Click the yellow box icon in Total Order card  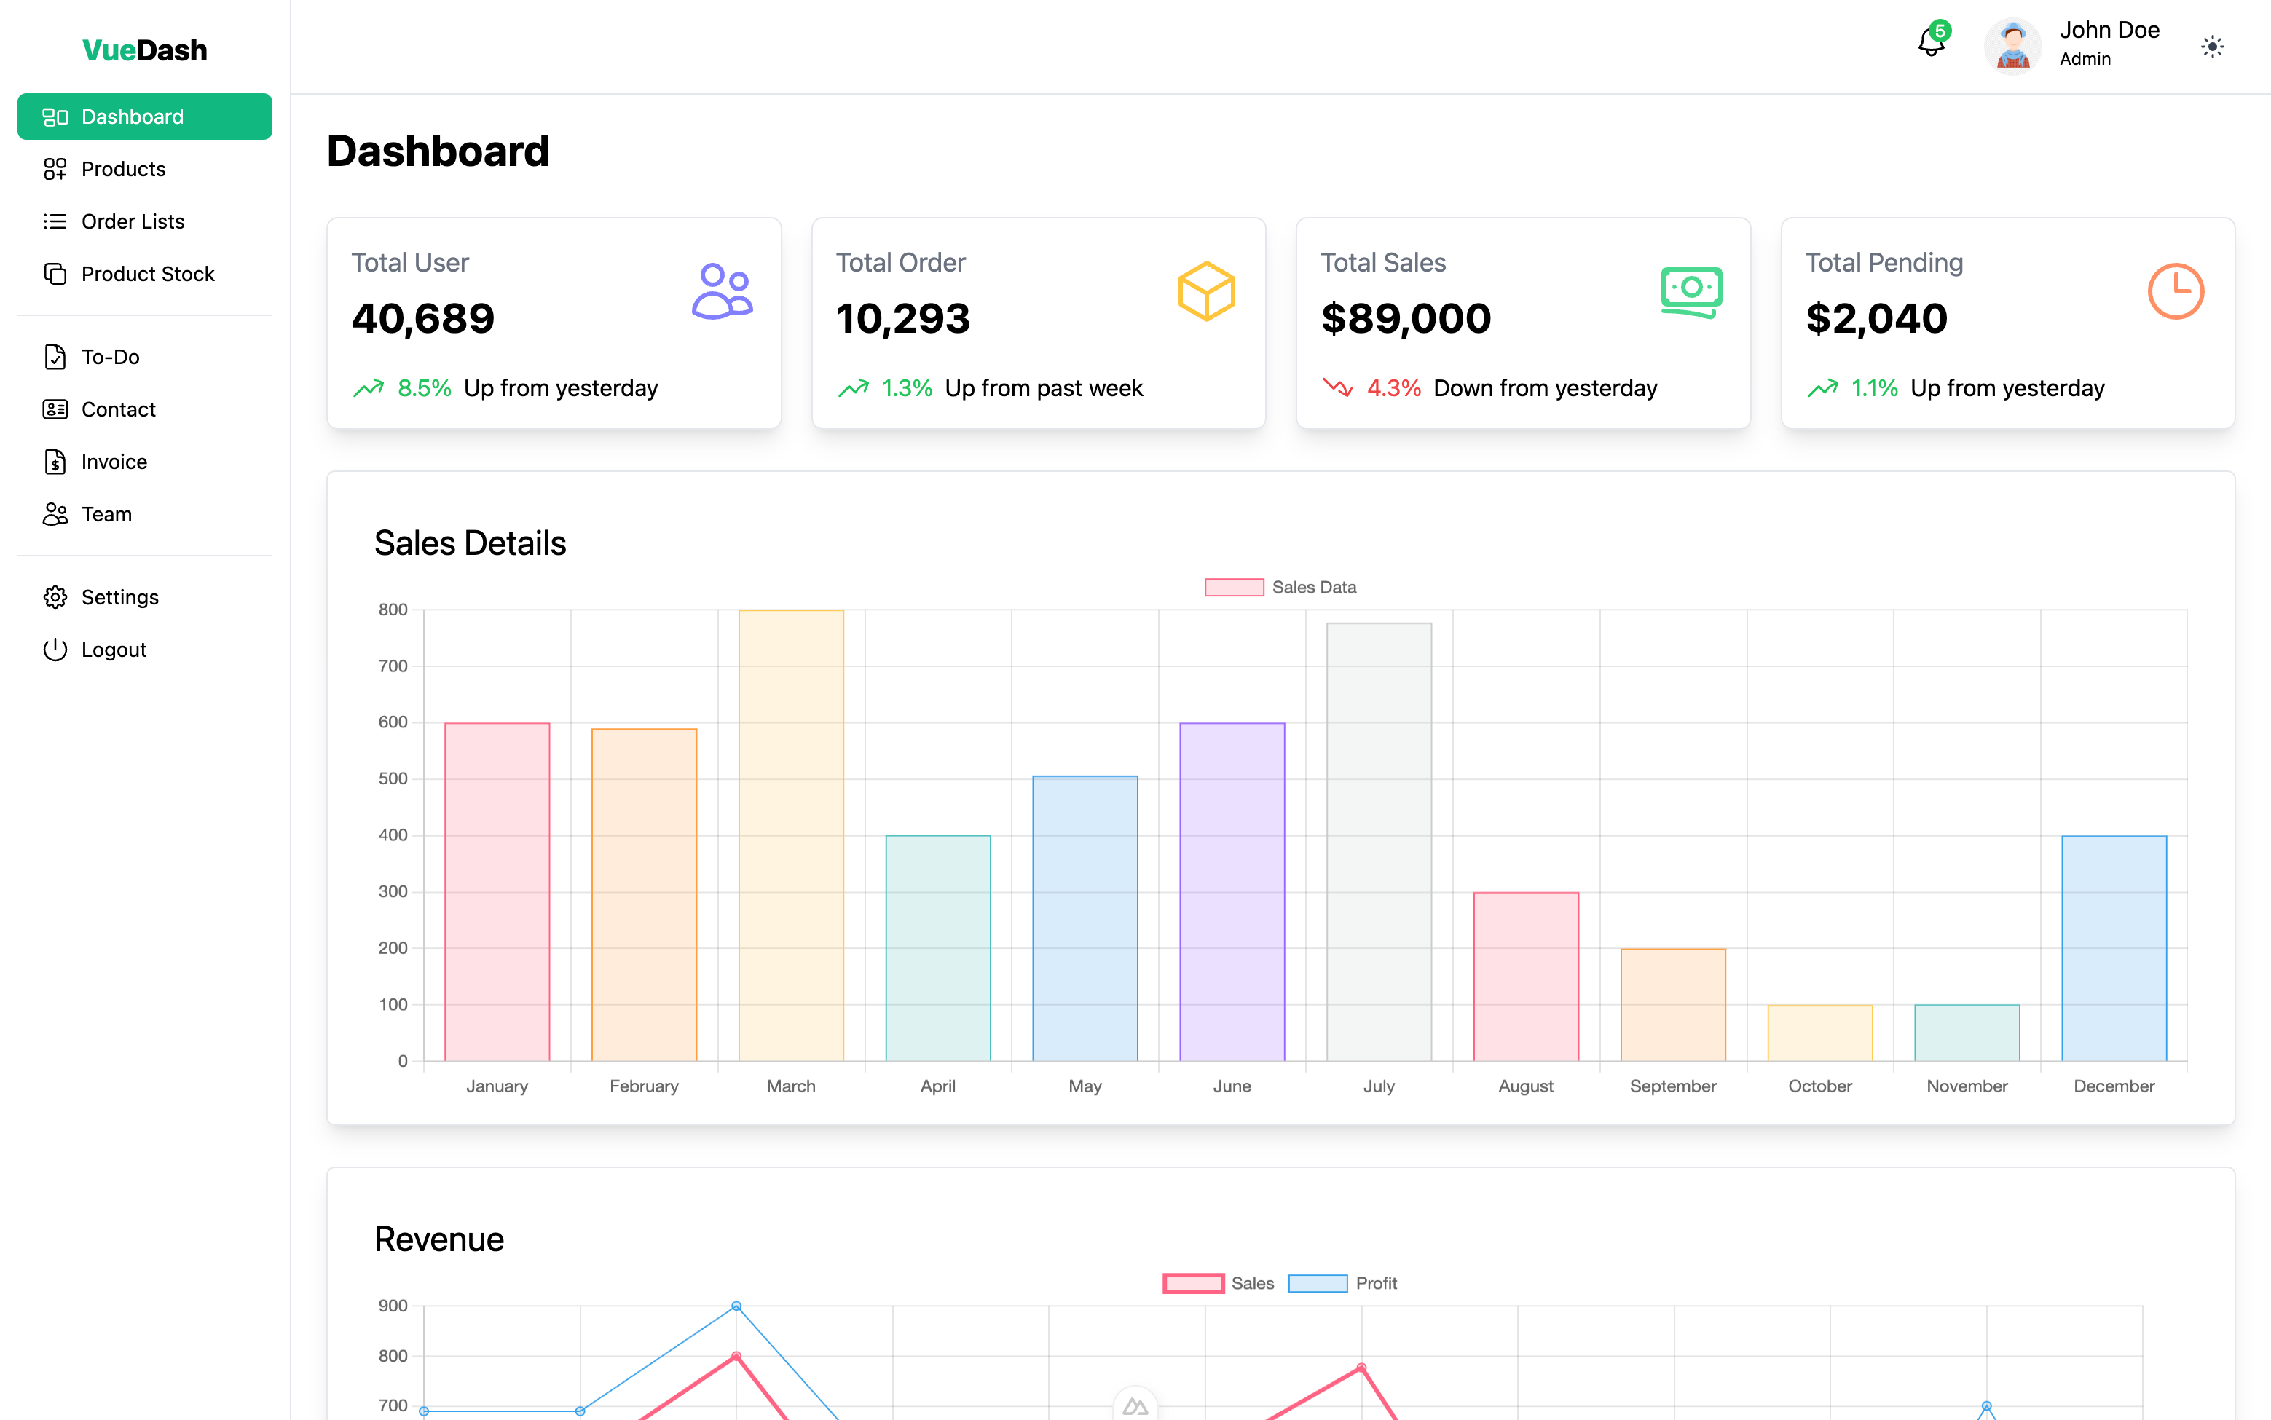pyautogui.click(x=1207, y=291)
